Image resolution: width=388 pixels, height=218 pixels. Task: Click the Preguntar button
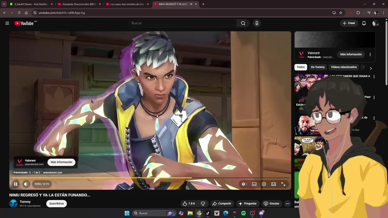click(248, 203)
